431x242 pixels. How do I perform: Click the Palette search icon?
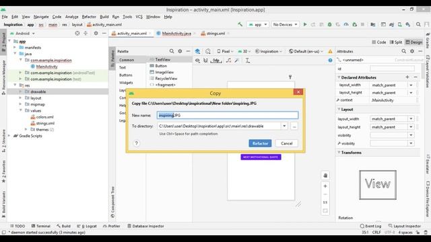[x=172, y=51]
